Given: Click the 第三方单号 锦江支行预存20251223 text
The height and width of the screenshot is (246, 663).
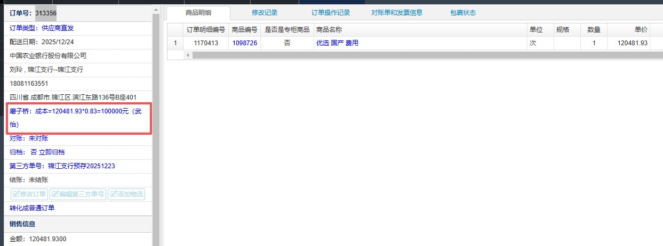Looking at the screenshot, I should 62,166.
